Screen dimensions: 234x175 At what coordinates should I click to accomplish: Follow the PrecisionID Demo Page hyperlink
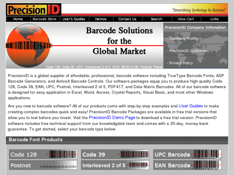coord(112,118)
